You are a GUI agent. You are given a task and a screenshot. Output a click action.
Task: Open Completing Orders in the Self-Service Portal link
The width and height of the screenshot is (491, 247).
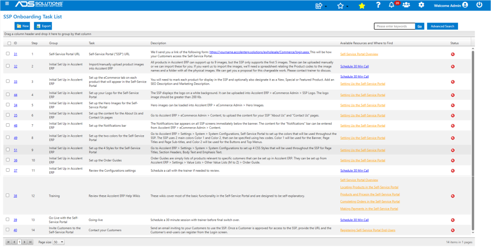click(x=370, y=201)
